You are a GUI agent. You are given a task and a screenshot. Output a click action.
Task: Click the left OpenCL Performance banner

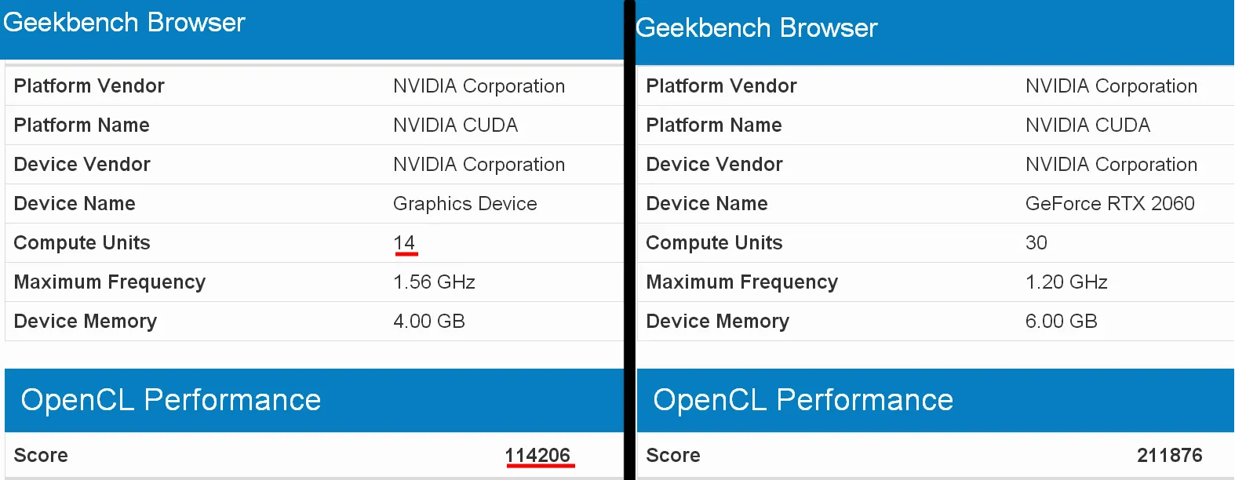(170, 400)
